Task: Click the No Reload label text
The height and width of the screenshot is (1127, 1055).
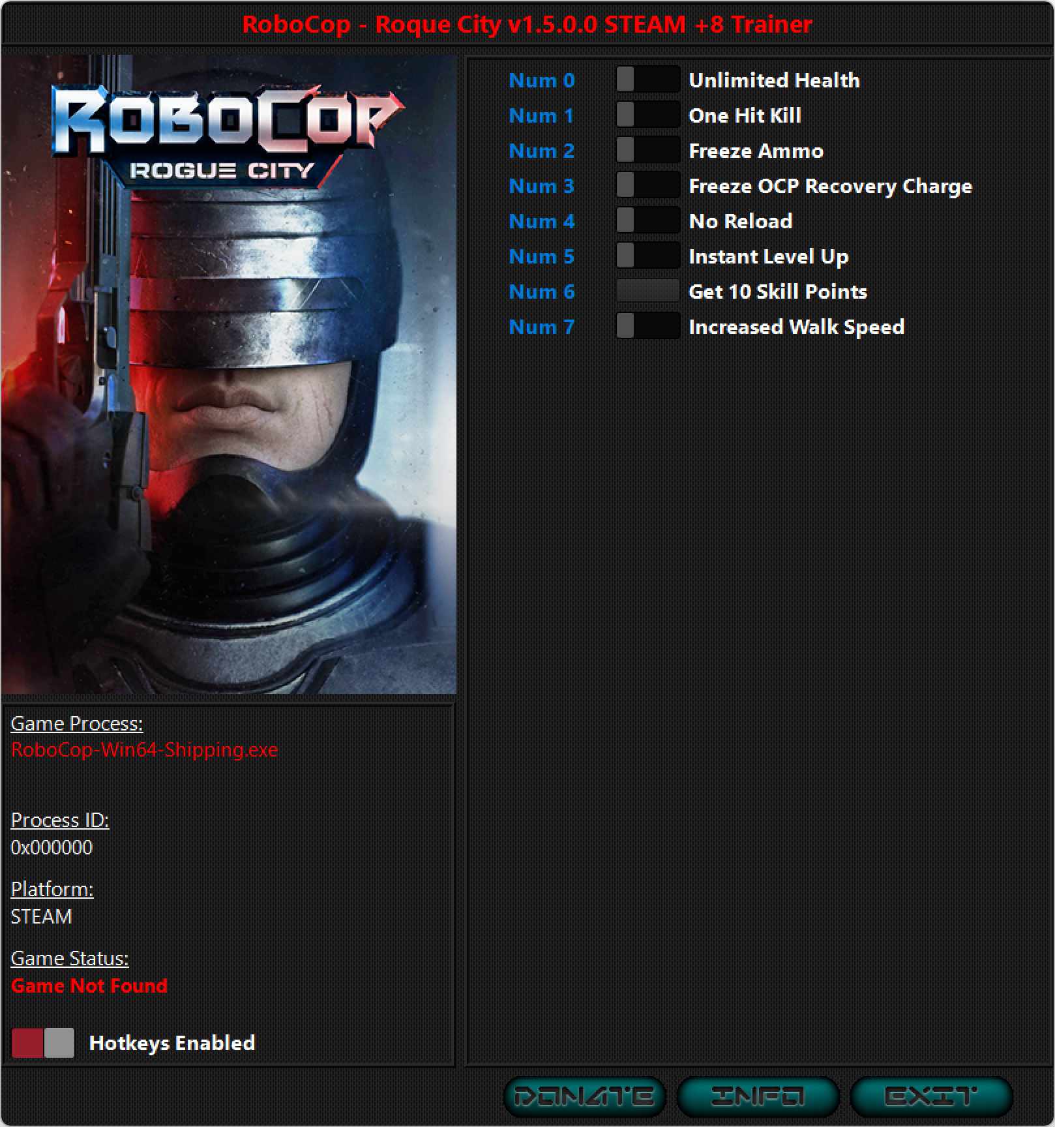Action: tap(741, 221)
